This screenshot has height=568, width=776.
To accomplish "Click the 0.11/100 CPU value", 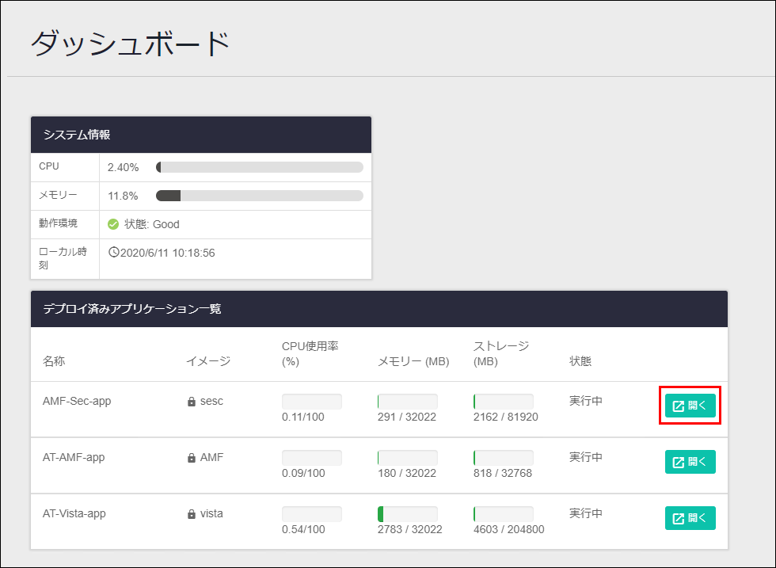I will coord(302,417).
